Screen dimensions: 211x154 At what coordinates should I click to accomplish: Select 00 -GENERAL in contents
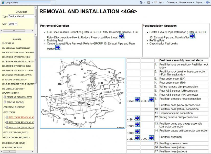[x=8, y=43]
